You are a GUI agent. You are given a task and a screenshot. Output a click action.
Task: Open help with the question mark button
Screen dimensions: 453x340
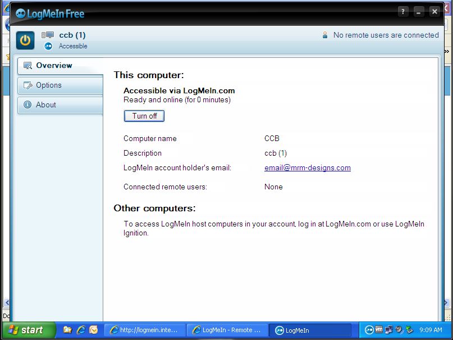tap(403, 12)
